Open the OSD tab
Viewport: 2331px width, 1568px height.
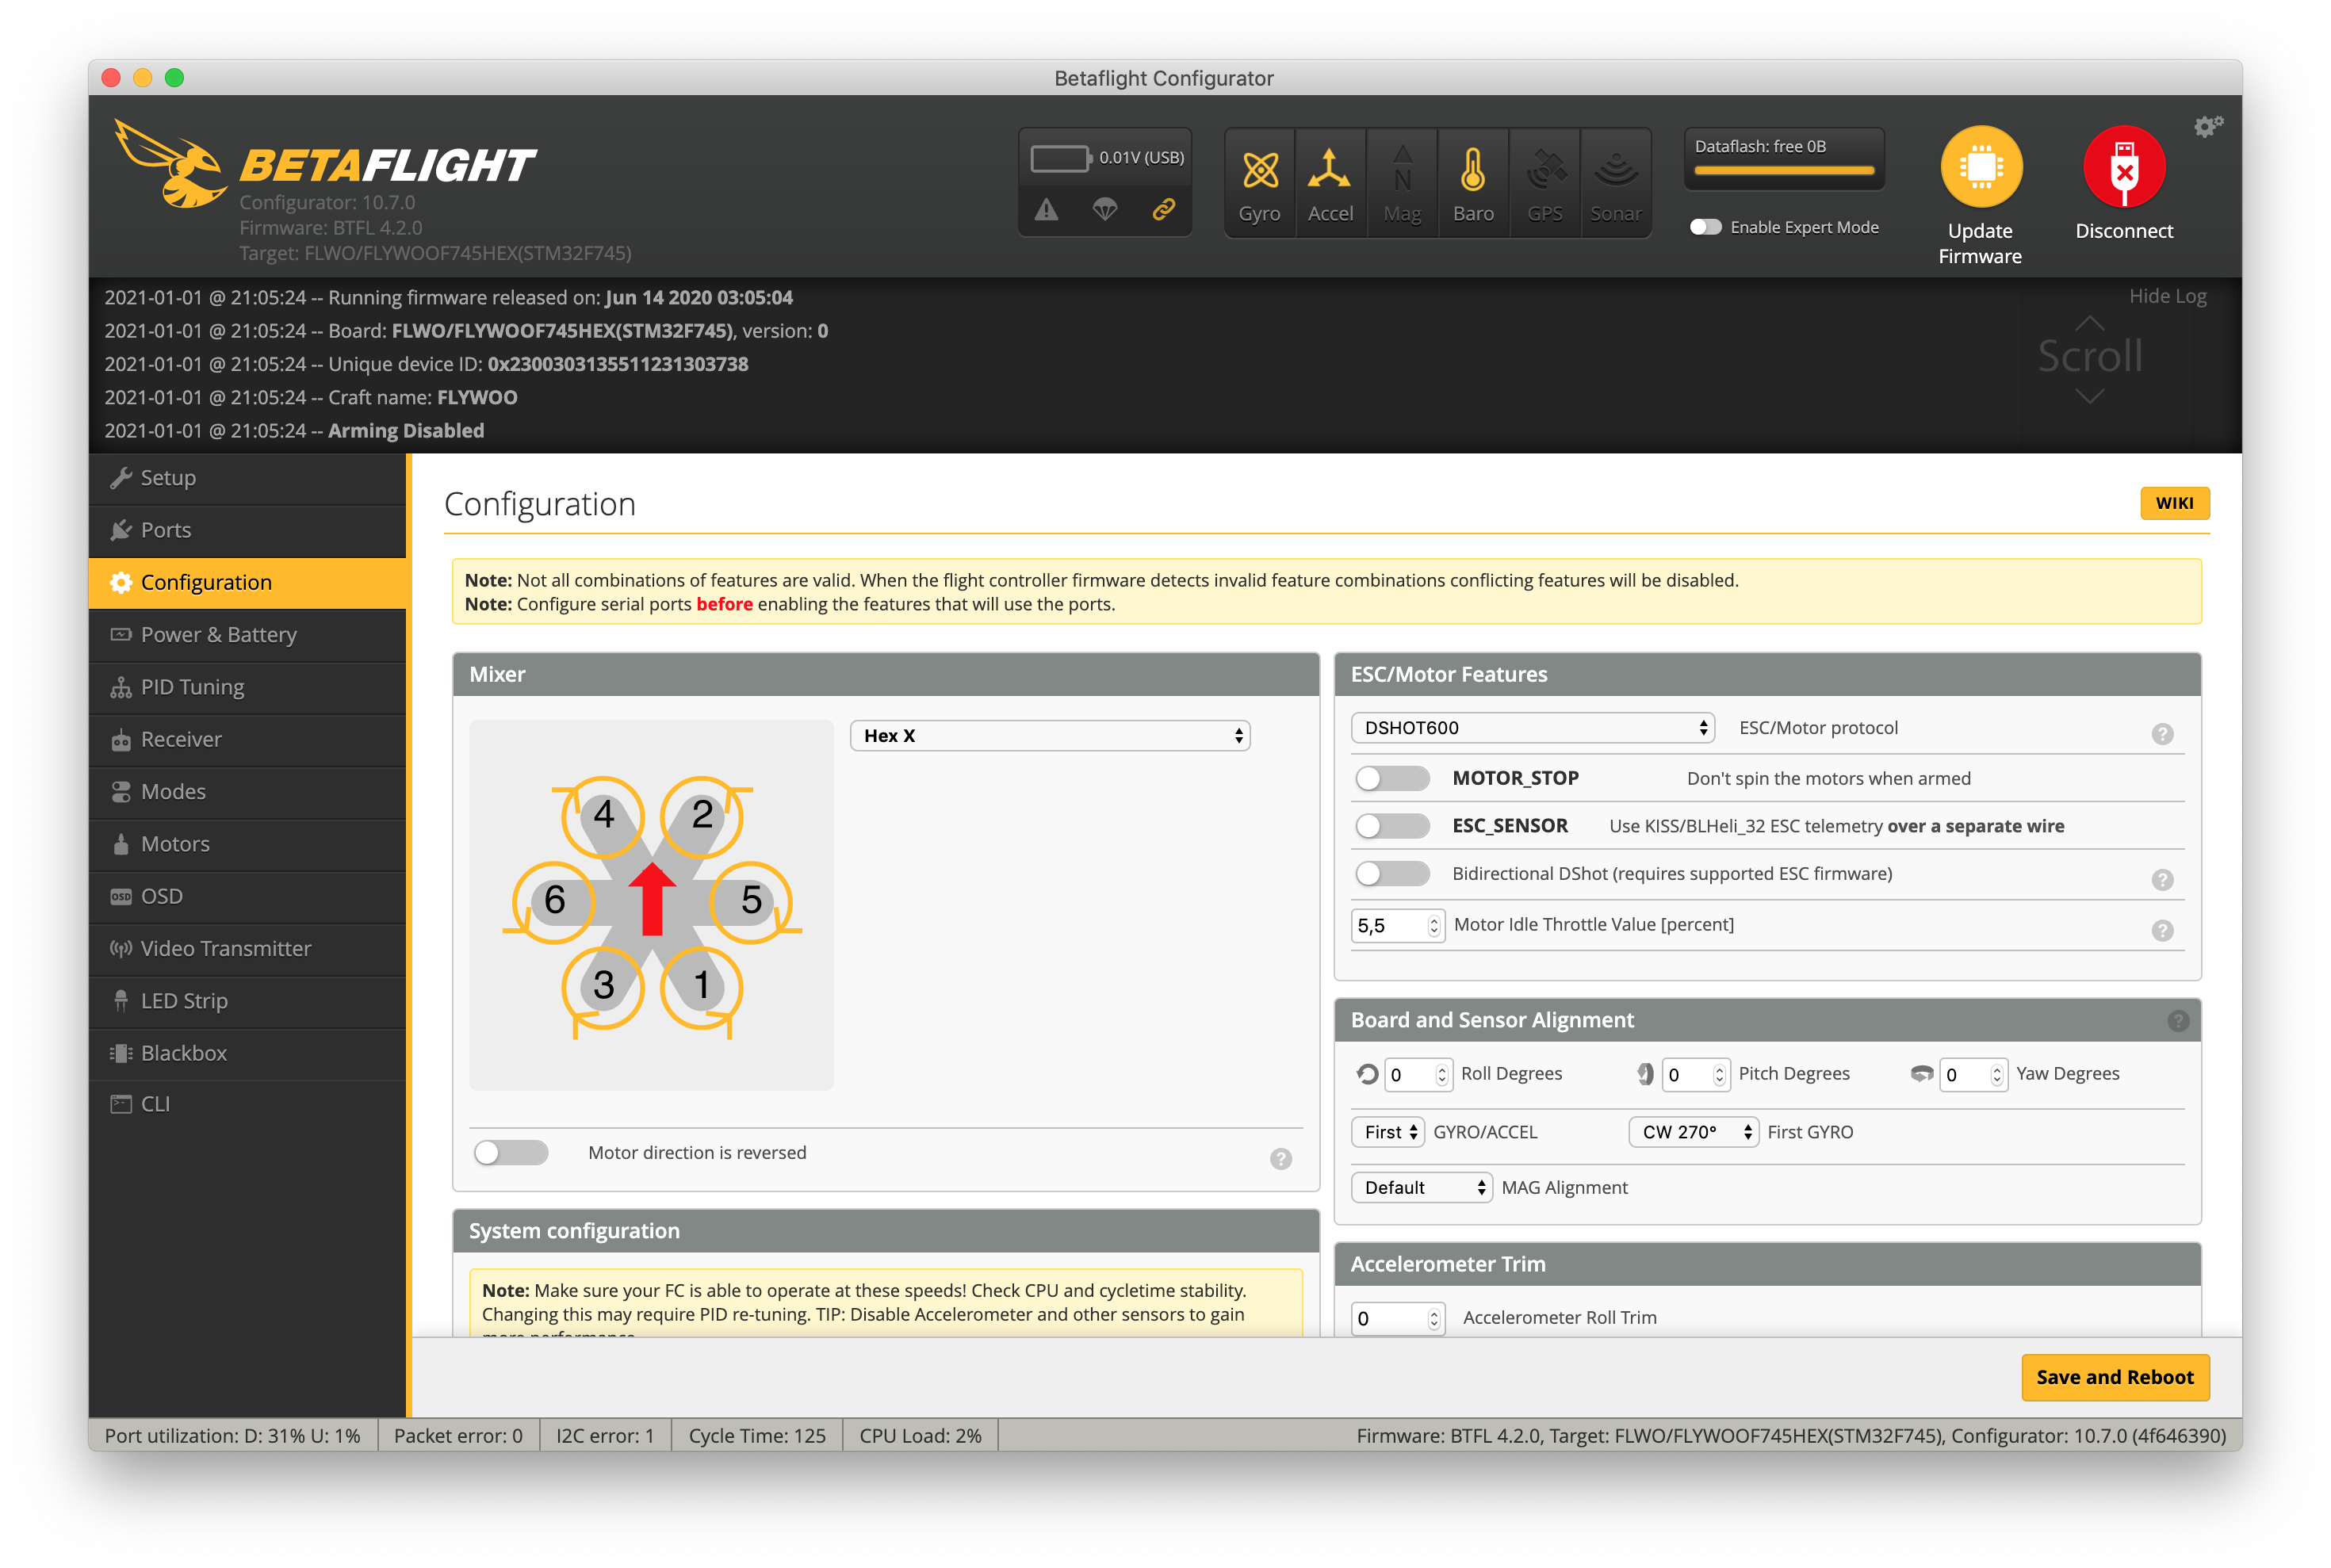tap(247, 896)
